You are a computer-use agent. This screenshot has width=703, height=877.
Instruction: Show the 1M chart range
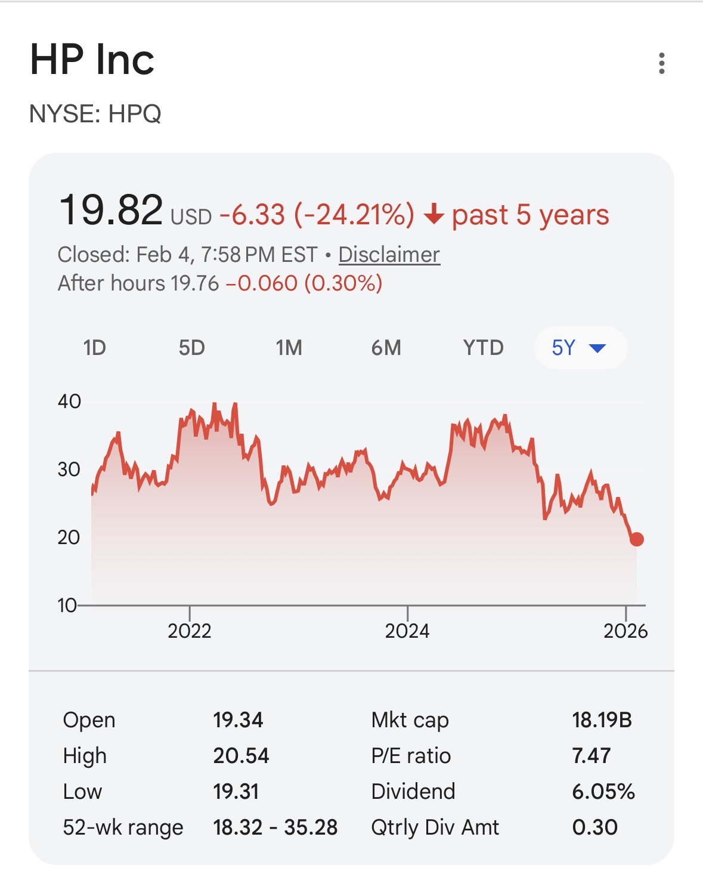289,348
